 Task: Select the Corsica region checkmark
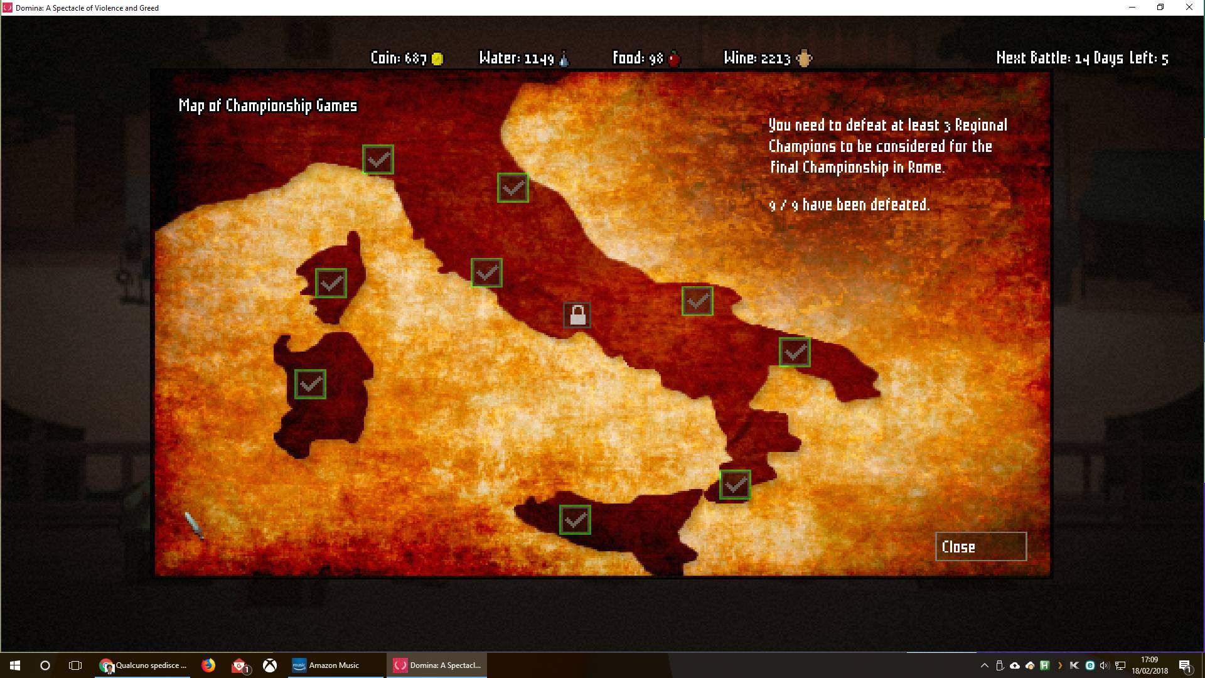(331, 282)
